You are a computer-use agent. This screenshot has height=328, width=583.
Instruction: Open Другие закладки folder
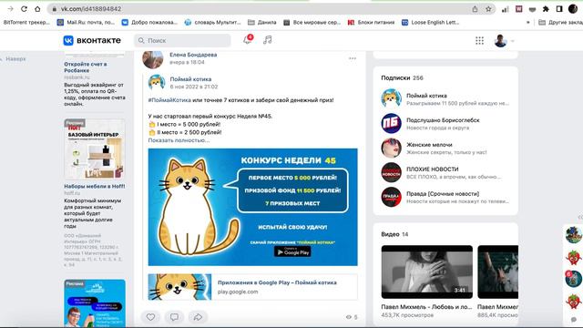[561, 22]
